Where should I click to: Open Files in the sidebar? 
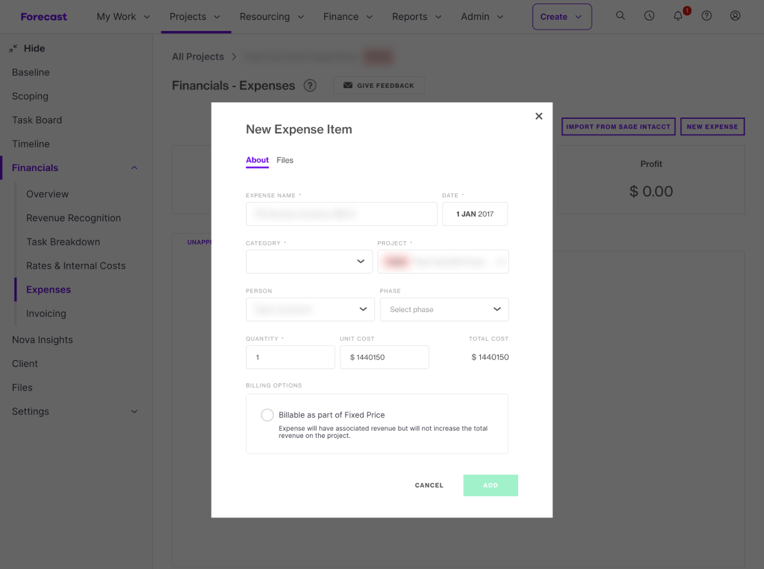coord(23,388)
